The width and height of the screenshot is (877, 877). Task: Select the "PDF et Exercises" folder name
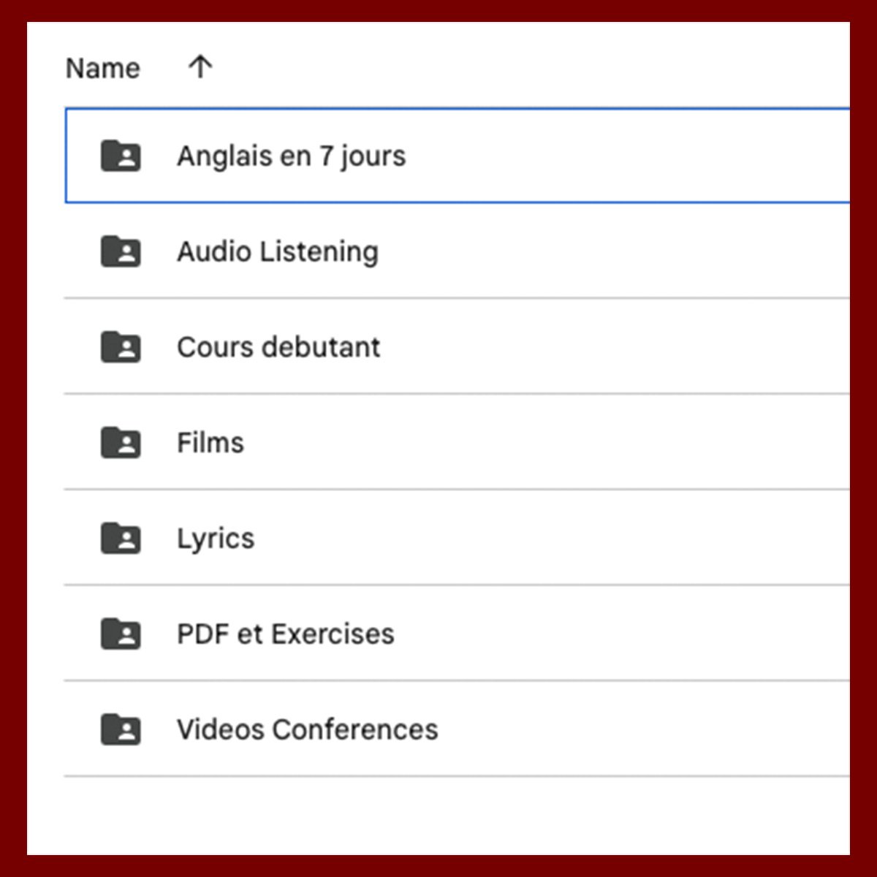pos(285,634)
